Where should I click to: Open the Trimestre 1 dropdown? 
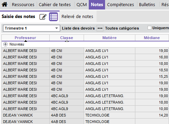[32, 28]
